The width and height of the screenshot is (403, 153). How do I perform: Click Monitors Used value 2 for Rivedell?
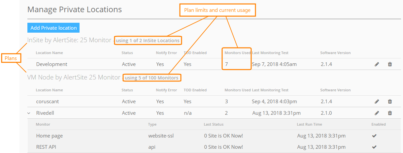click(x=226, y=113)
